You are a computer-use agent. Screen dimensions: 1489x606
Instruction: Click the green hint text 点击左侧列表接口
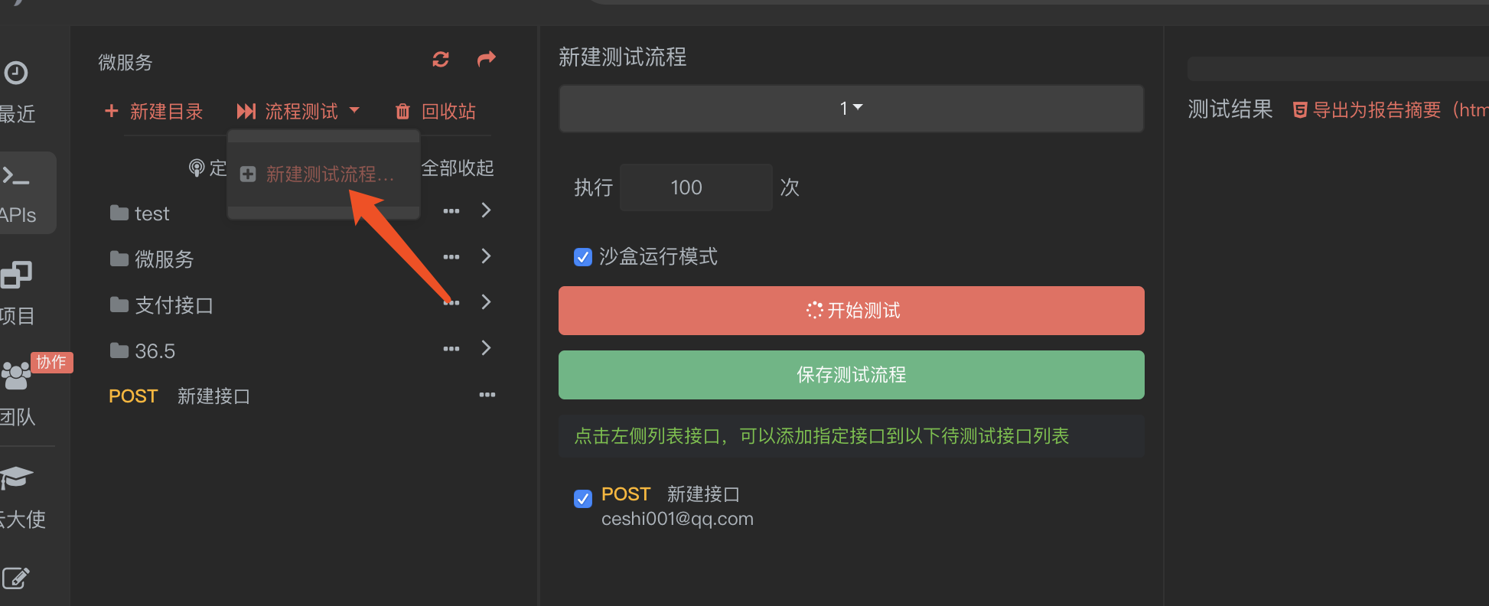[821, 436]
